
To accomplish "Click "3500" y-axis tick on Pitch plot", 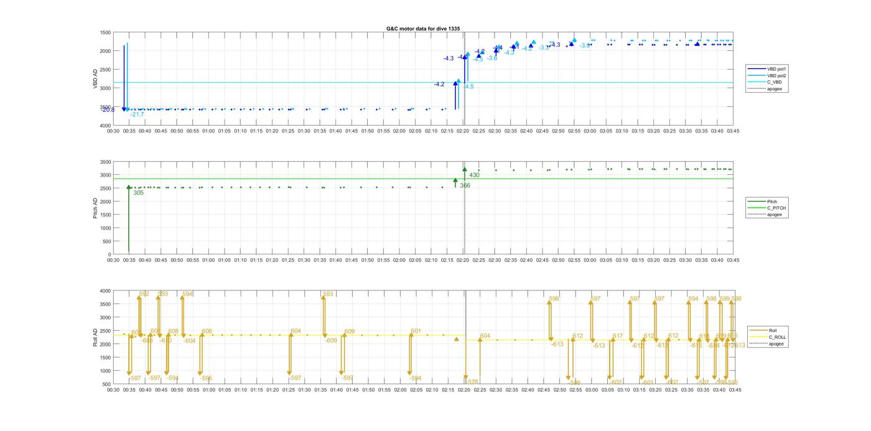I will tap(105, 162).
